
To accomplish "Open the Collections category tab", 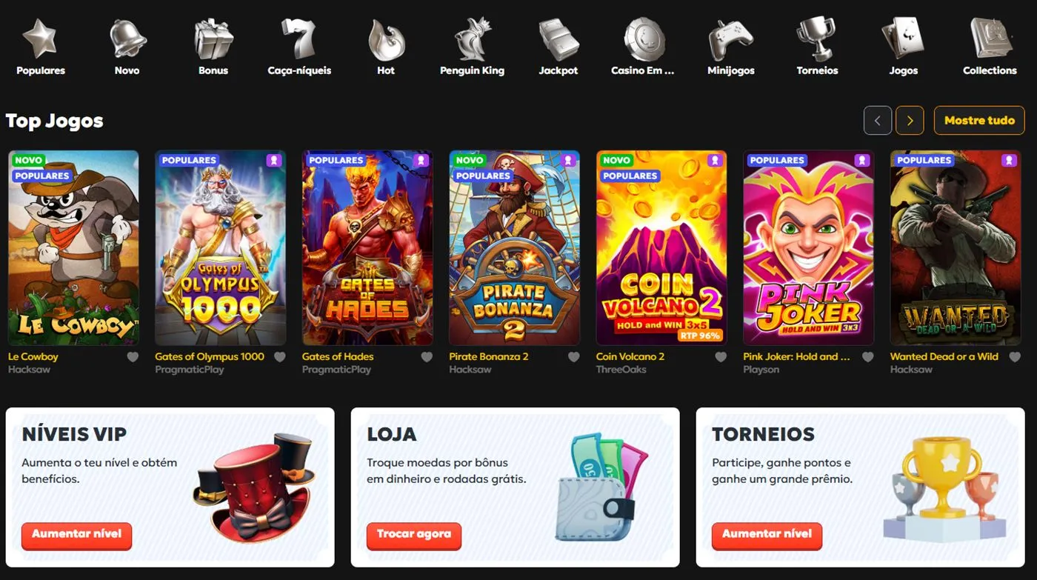I will tap(990, 47).
